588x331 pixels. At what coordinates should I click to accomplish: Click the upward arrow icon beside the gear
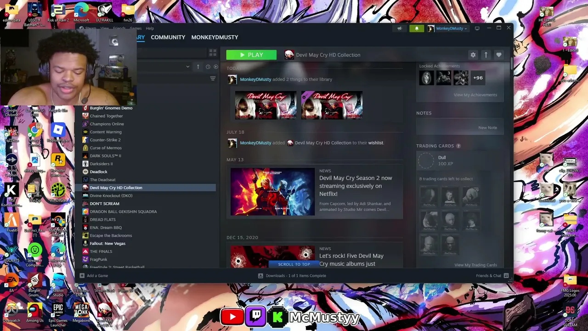click(486, 55)
